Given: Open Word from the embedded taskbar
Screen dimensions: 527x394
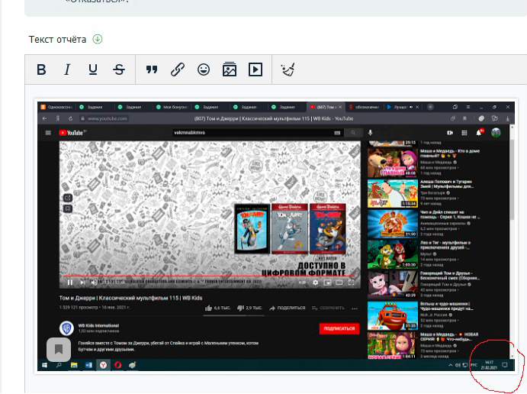Looking at the screenshot, I should [88, 365].
